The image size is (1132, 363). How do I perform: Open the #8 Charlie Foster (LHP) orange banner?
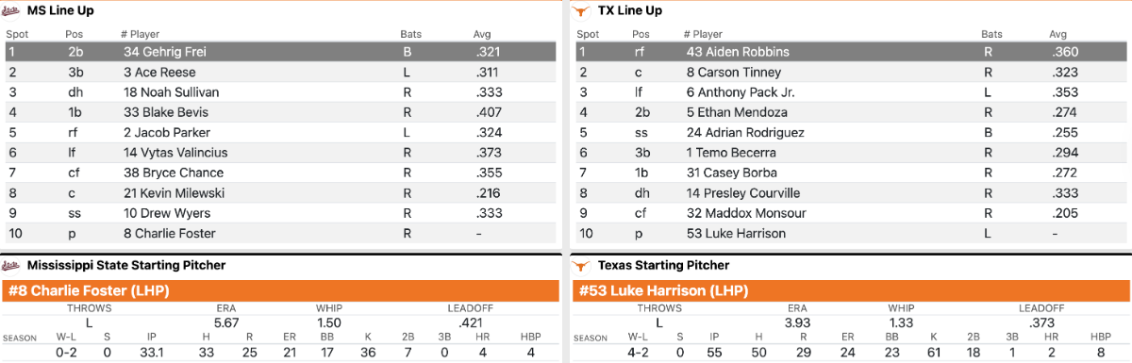(280, 290)
